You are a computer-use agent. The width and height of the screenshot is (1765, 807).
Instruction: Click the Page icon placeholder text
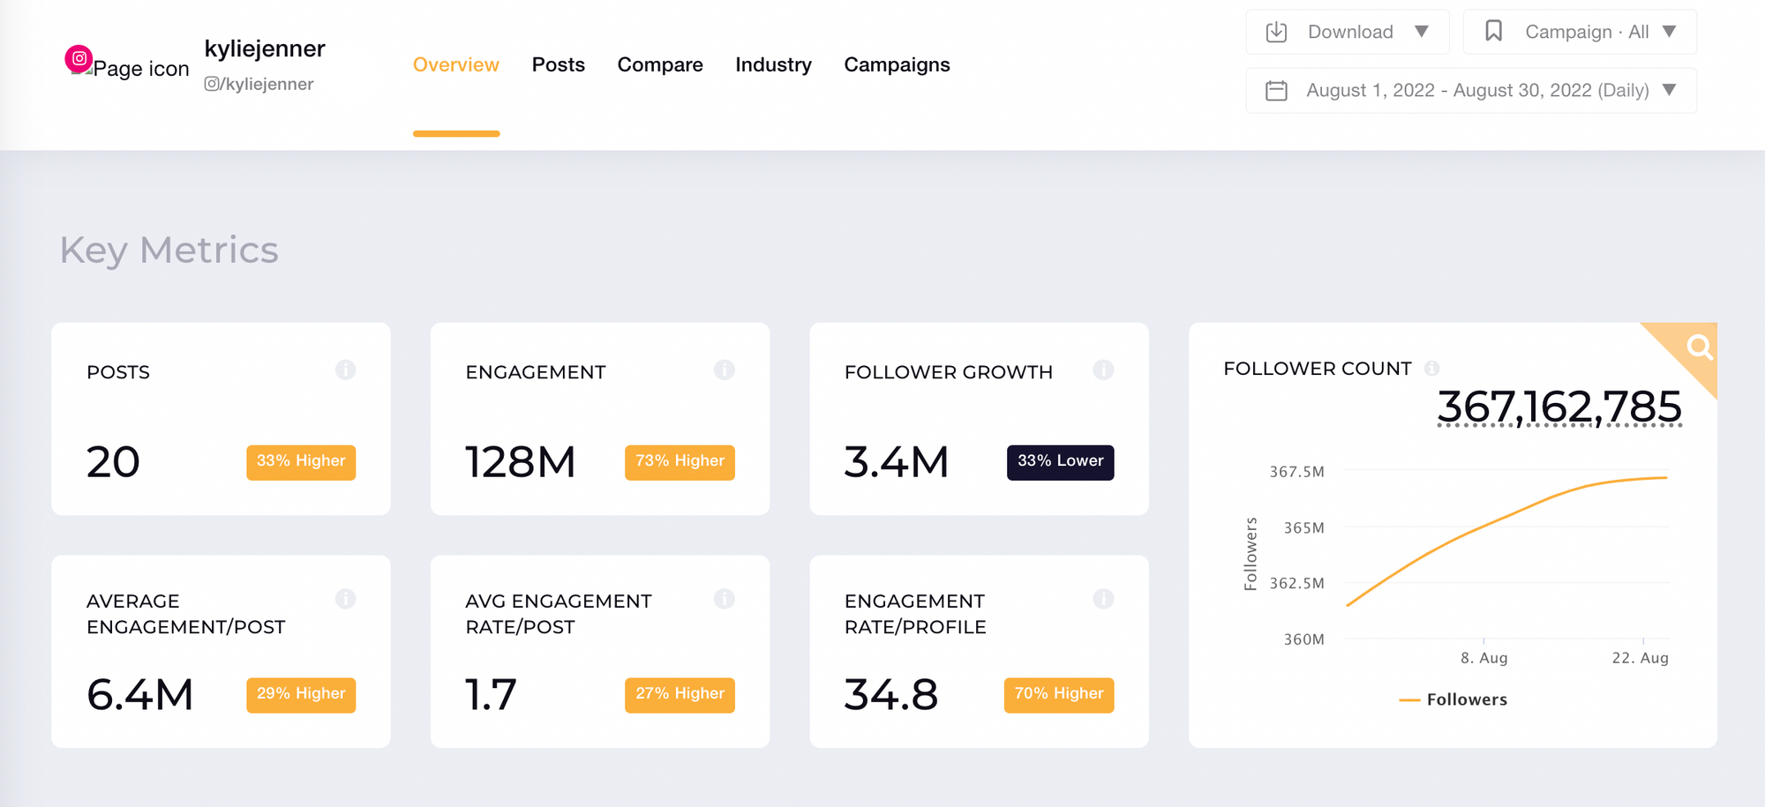point(141,69)
